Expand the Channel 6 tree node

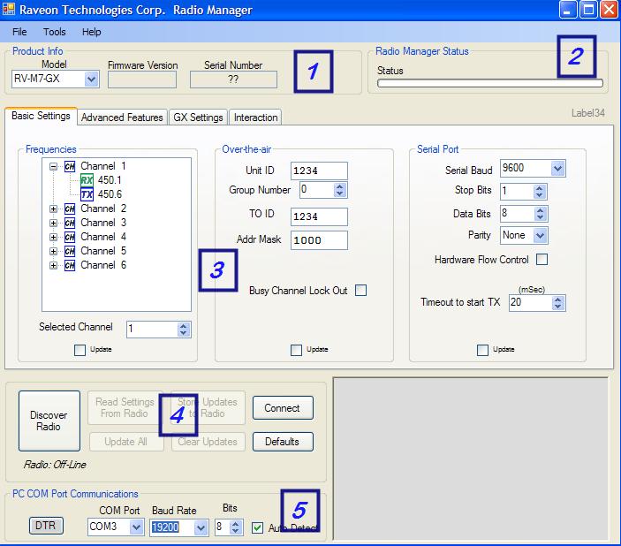(53, 265)
